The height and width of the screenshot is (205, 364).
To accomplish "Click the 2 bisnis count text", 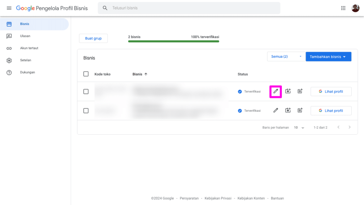I will point(134,37).
